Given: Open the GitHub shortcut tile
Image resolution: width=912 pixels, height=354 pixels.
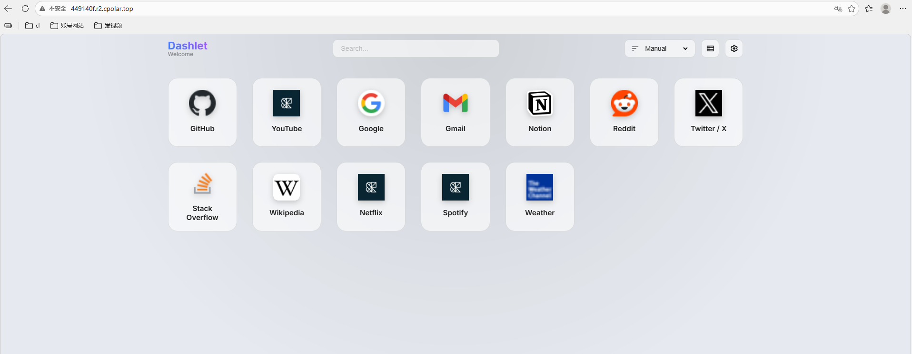Looking at the screenshot, I should (202, 112).
